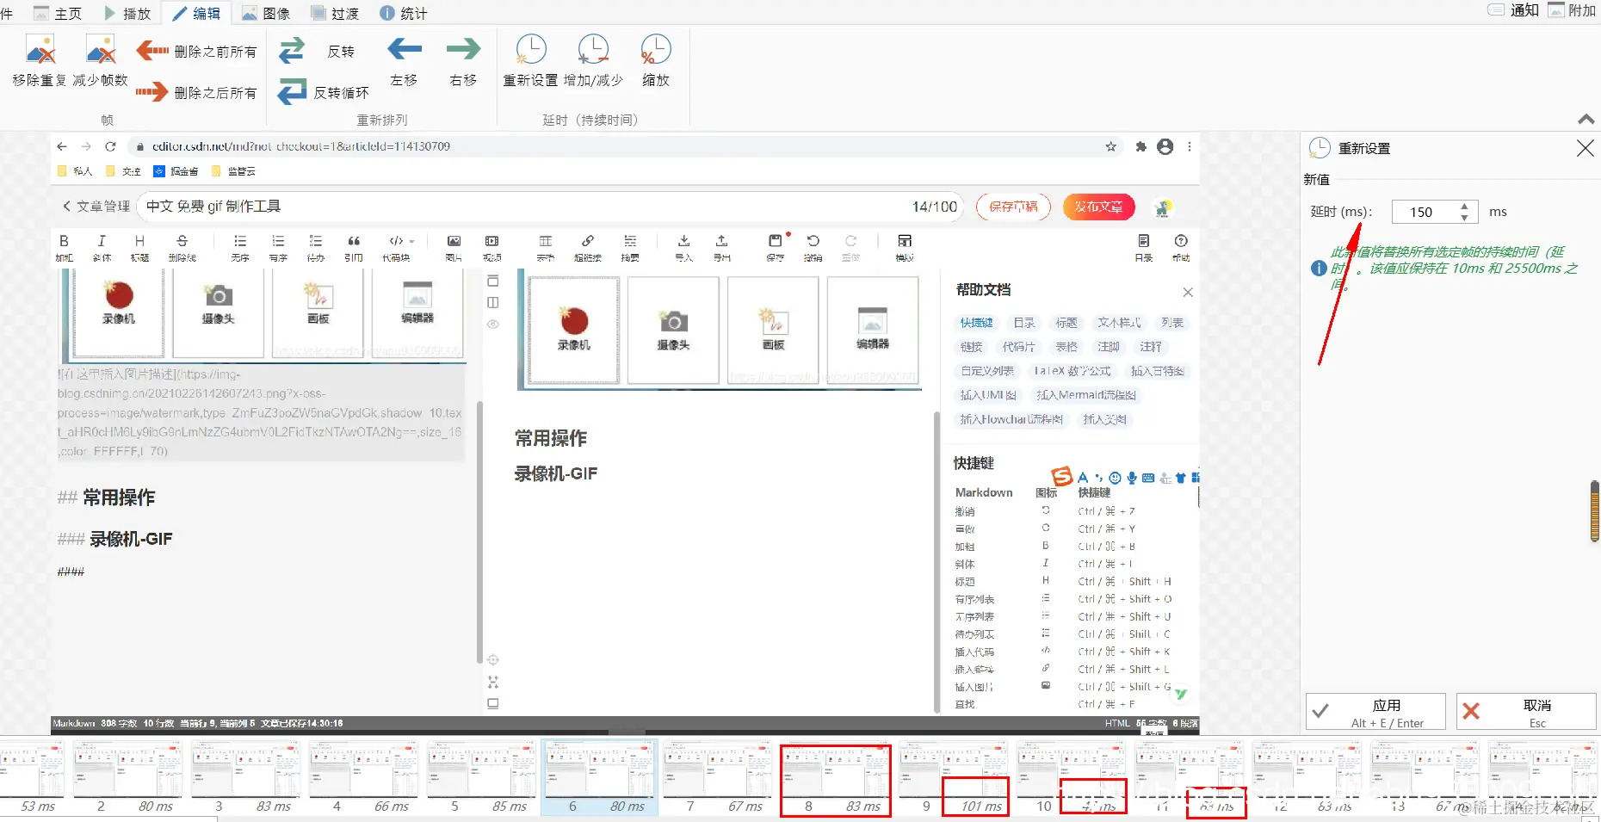Apply new delay with the 应用 button
The width and height of the screenshot is (1601, 822).
coord(1375,712)
